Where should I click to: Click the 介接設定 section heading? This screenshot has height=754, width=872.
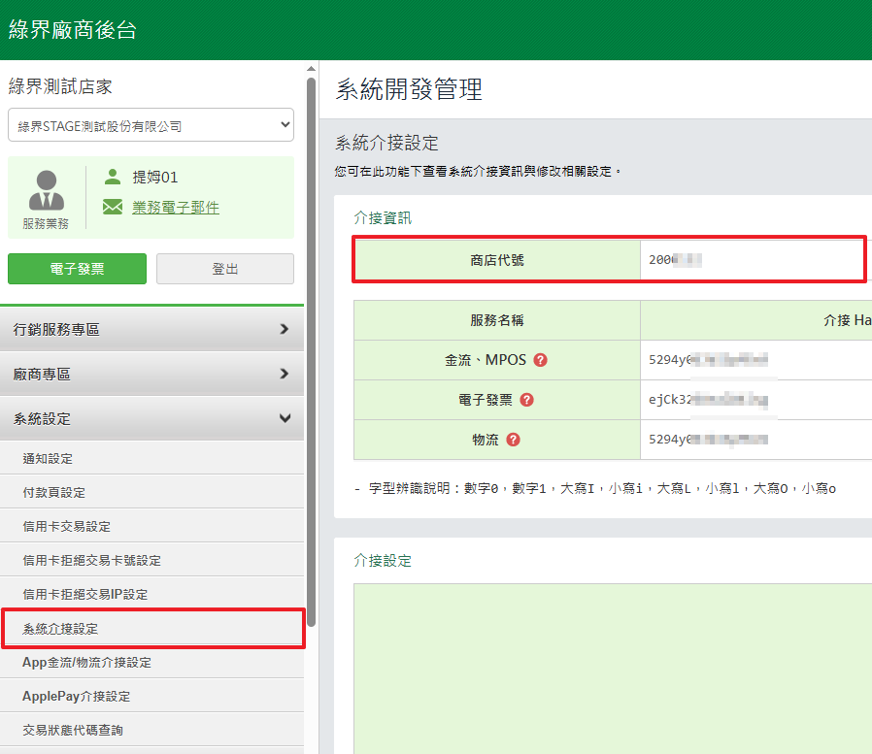point(383,561)
